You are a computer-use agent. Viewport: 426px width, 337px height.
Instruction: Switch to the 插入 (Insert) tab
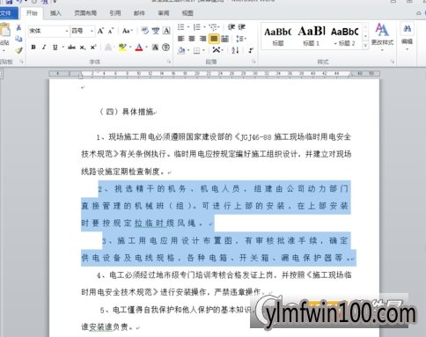(x=55, y=13)
